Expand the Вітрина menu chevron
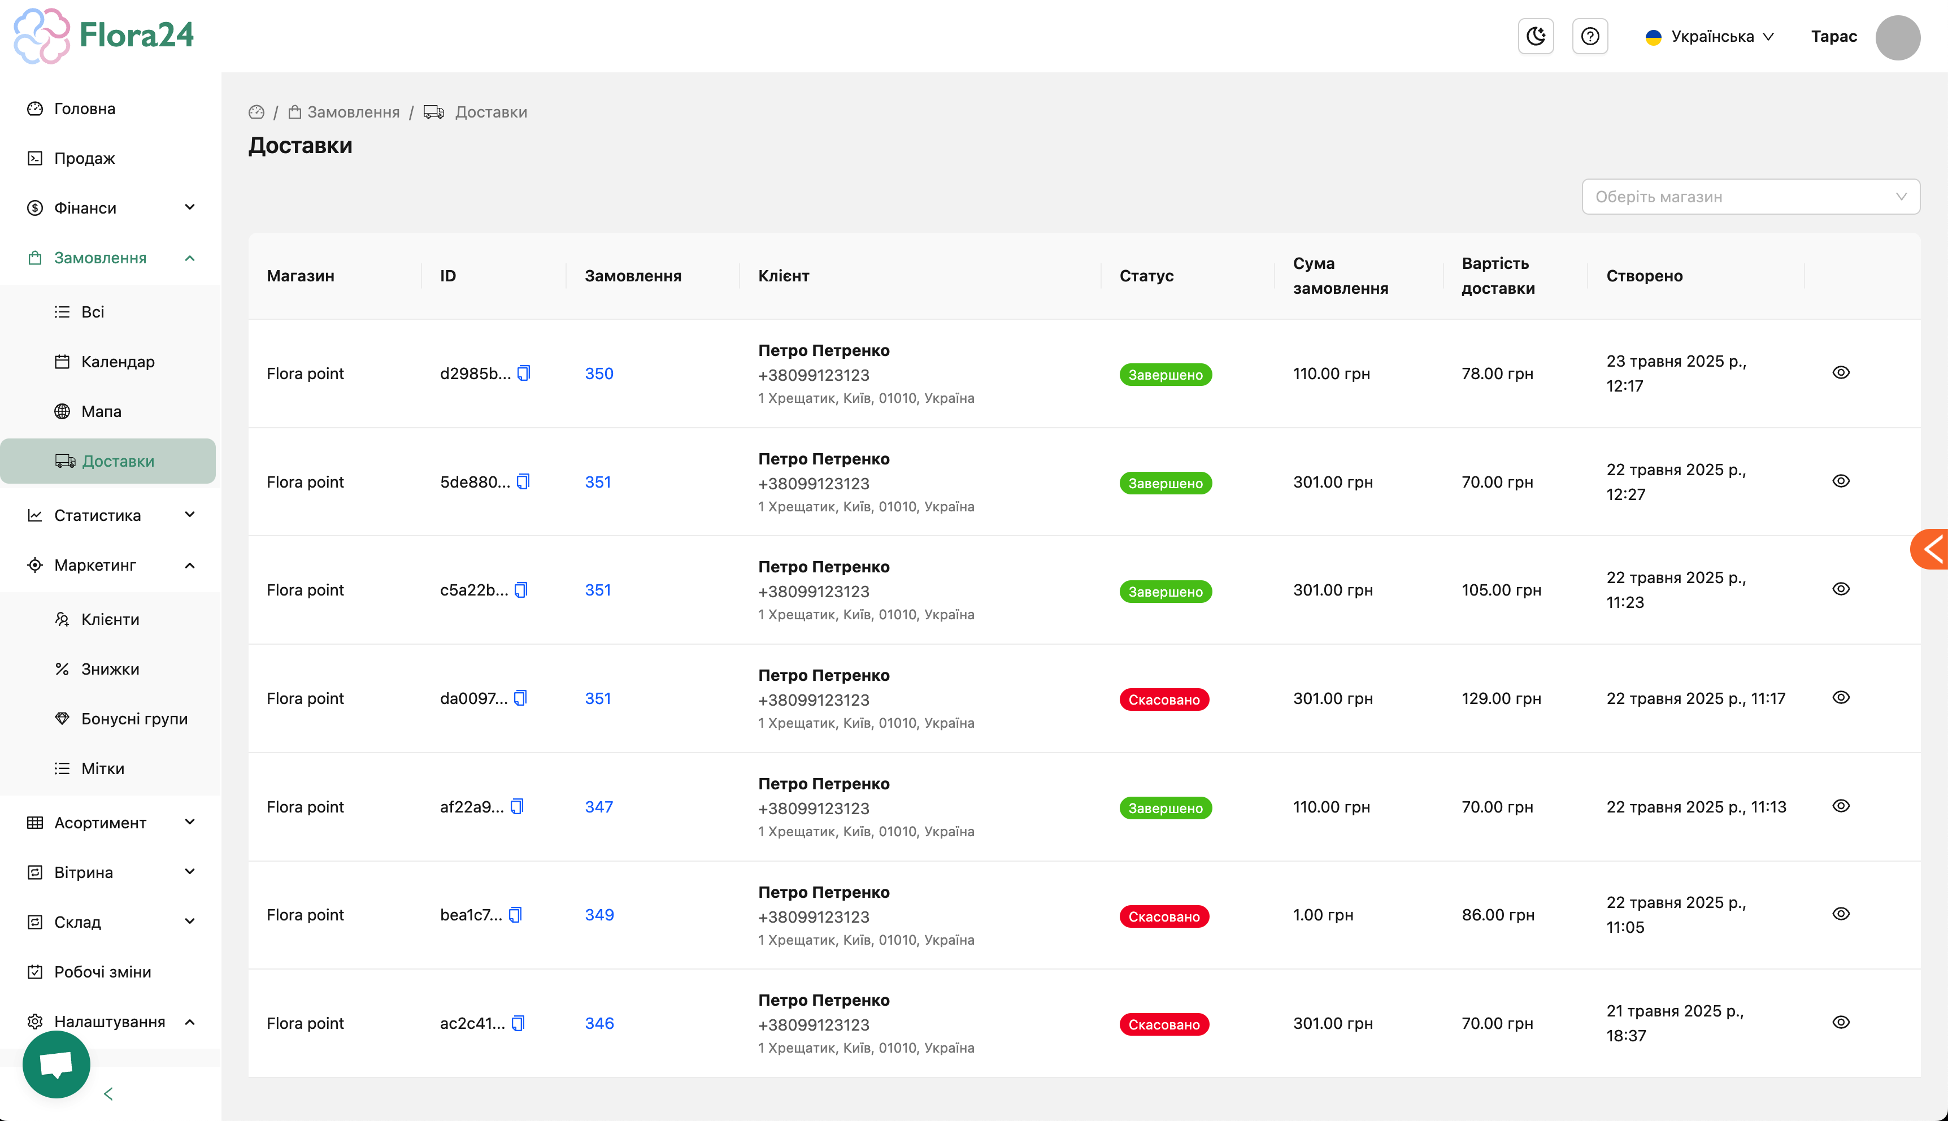The width and height of the screenshot is (1948, 1121). click(190, 872)
